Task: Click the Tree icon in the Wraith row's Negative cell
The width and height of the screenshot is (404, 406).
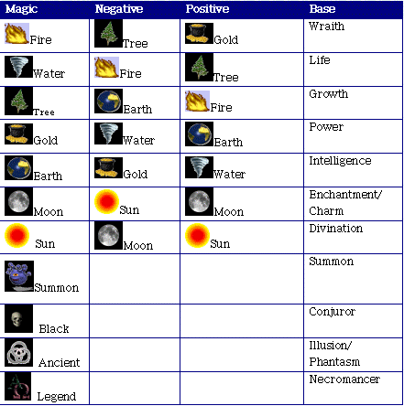Action: click(x=108, y=34)
